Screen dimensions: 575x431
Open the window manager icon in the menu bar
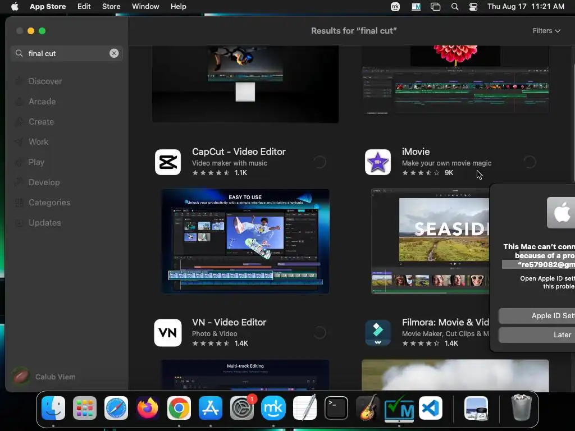click(435, 7)
